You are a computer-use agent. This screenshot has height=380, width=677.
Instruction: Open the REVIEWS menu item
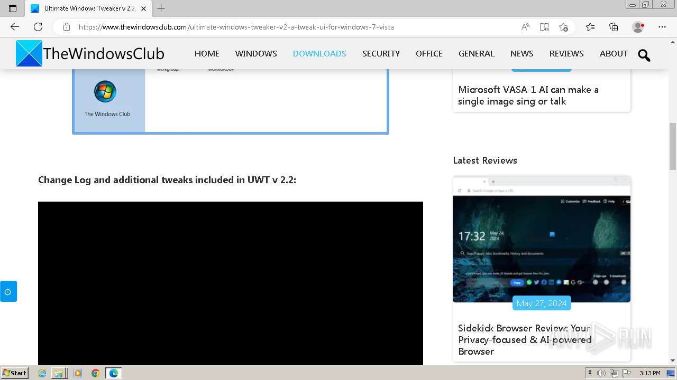(566, 53)
